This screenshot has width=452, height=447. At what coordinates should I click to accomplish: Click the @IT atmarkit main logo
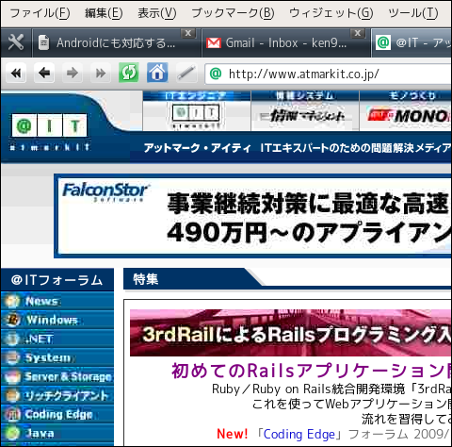click(x=50, y=132)
